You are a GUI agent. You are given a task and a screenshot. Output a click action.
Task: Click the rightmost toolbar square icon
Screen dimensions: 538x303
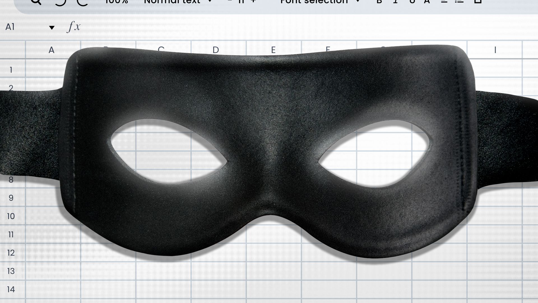point(478,2)
